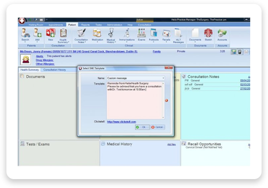Expand the Search button dropdown arrow
This screenshot has width=268, height=188.
click(25, 42)
